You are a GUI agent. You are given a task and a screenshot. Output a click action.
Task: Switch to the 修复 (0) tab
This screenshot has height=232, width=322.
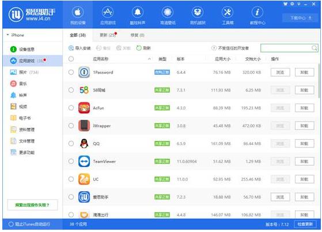pos(138,35)
